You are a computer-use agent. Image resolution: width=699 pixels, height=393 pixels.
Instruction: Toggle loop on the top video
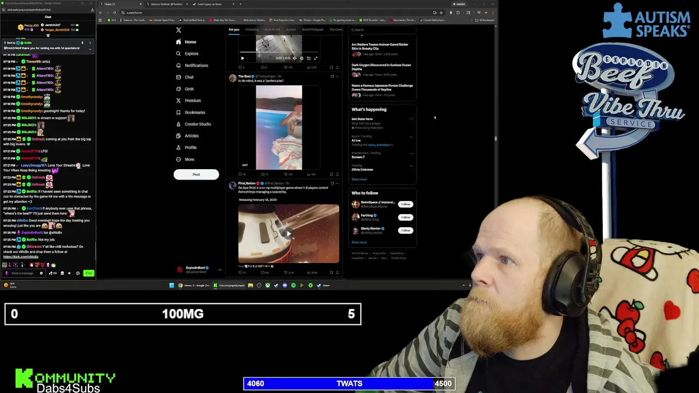[309, 58]
